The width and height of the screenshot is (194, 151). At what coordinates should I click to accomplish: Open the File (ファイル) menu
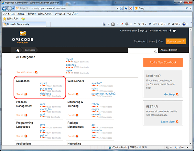pos(9,14)
